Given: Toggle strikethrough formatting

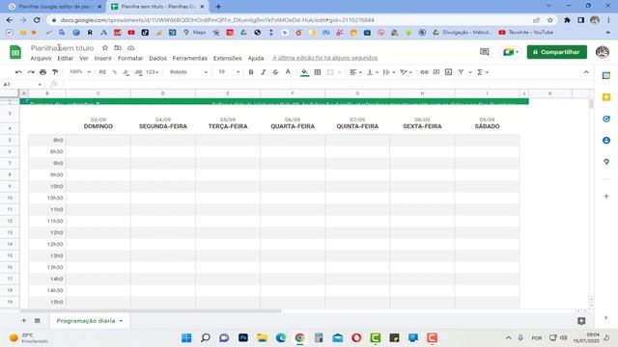Looking at the screenshot, I should 275,72.
